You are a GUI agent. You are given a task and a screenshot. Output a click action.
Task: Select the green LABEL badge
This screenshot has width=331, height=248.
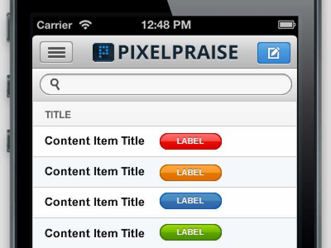[190, 232]
